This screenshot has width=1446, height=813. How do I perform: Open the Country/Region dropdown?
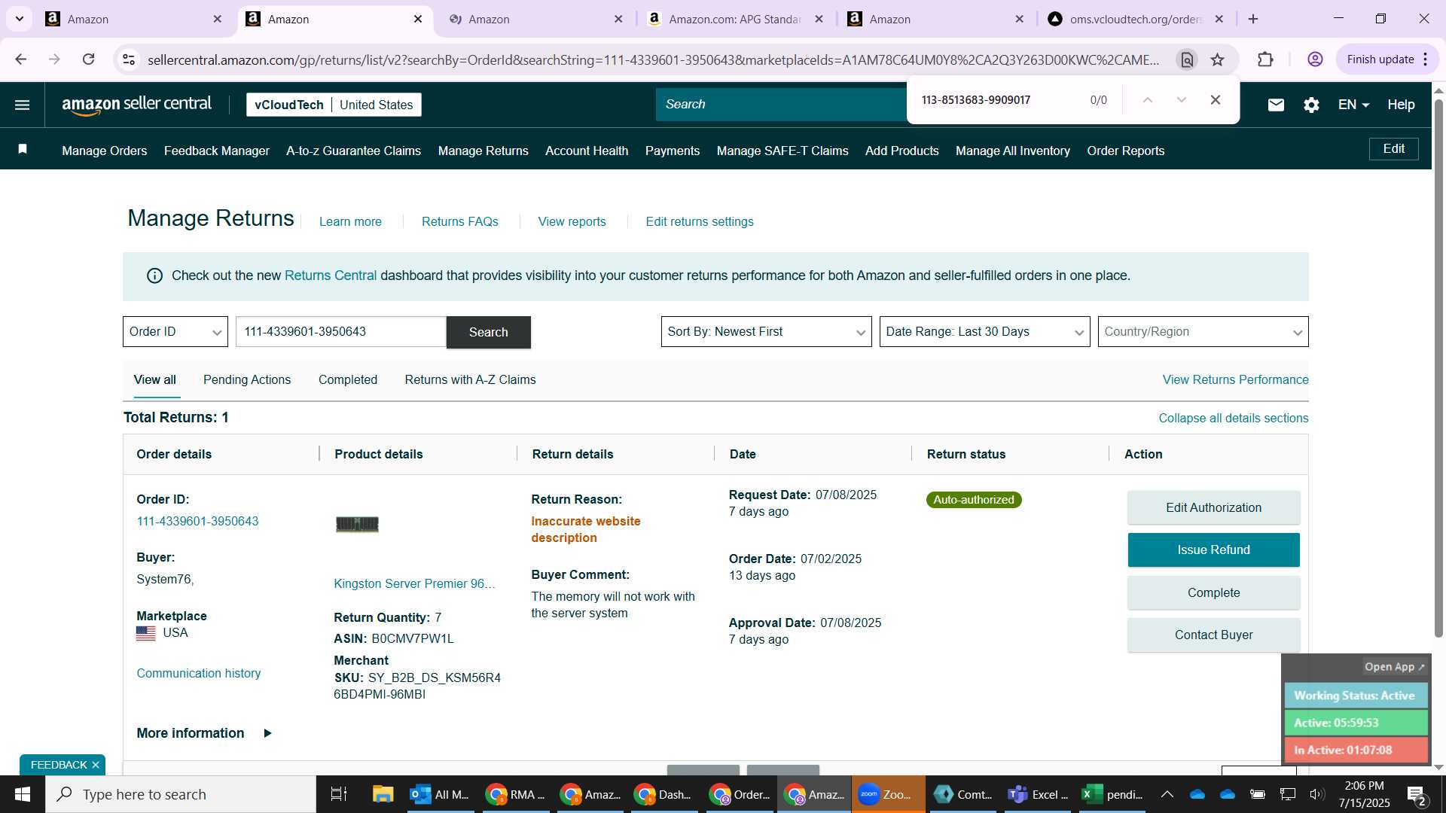pos(1203,332)
